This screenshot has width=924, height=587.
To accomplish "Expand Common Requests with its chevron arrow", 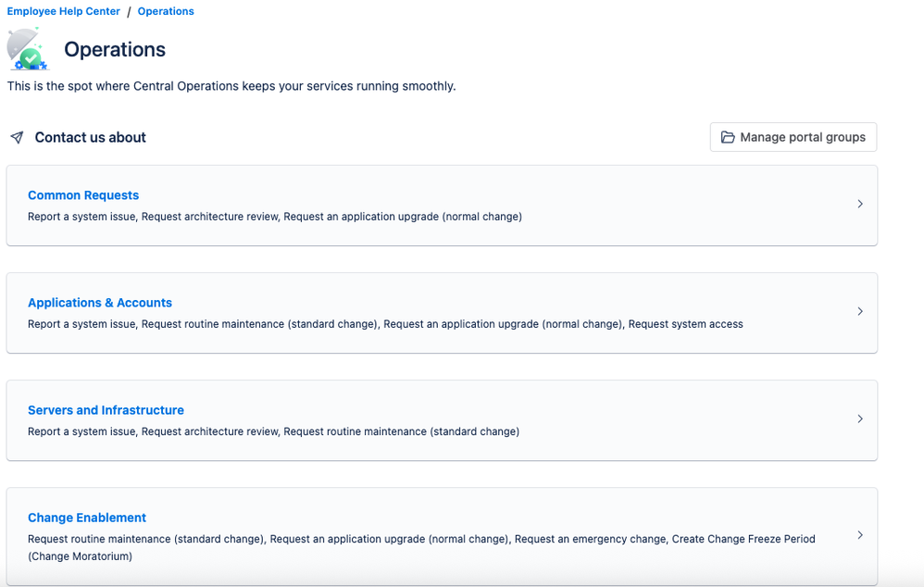I will pos(860,204).
